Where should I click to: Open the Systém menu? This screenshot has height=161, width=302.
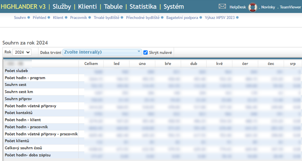(173, 6)
